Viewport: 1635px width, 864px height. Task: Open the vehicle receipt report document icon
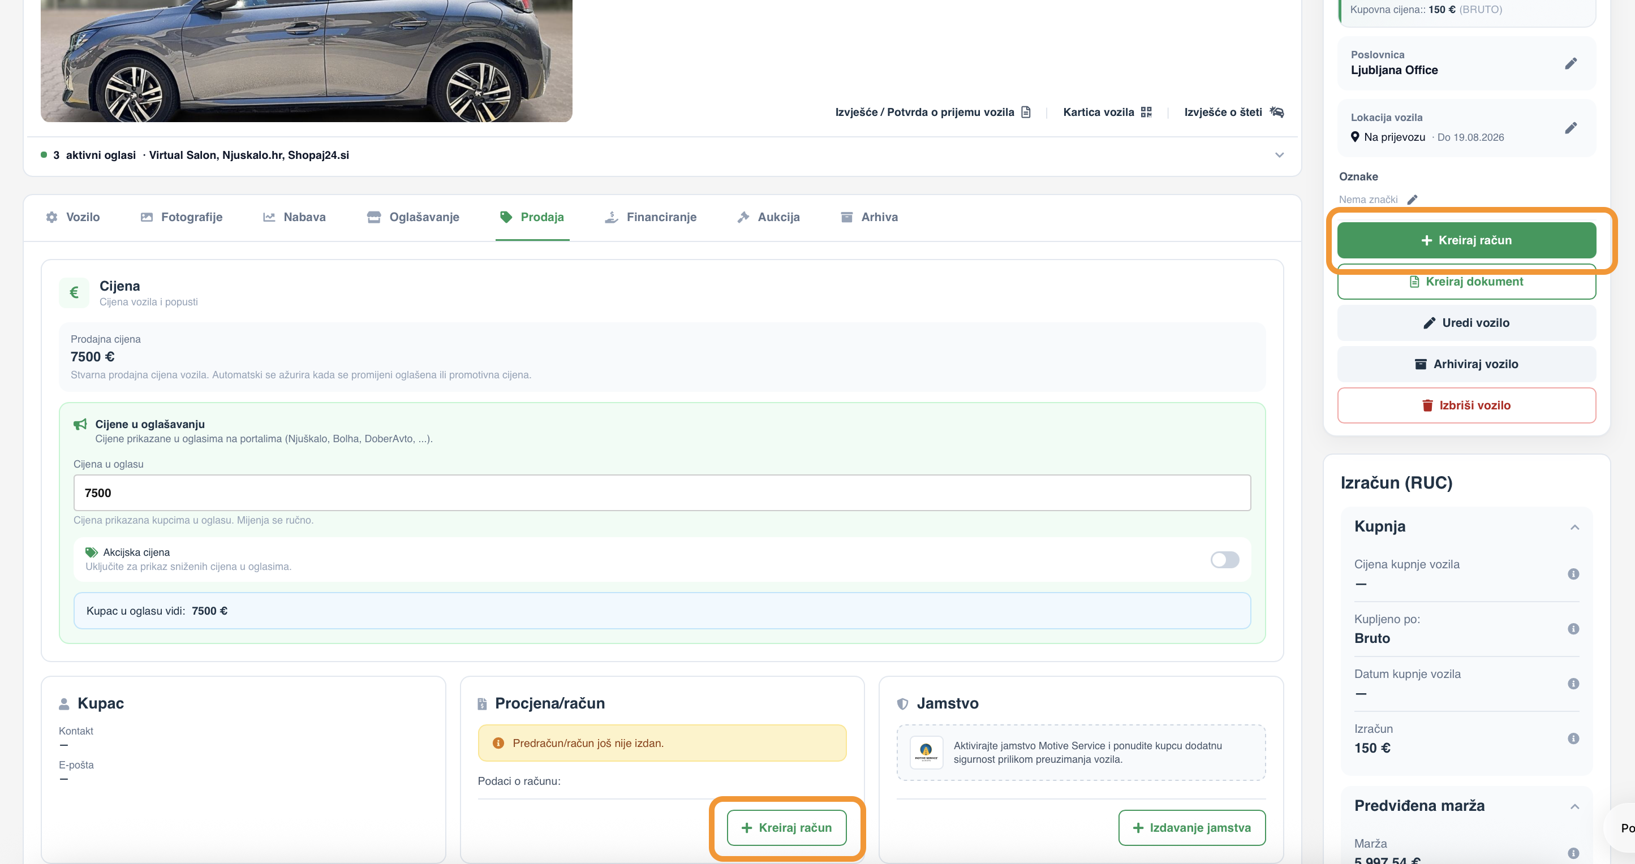click(x=1026, y=113)
